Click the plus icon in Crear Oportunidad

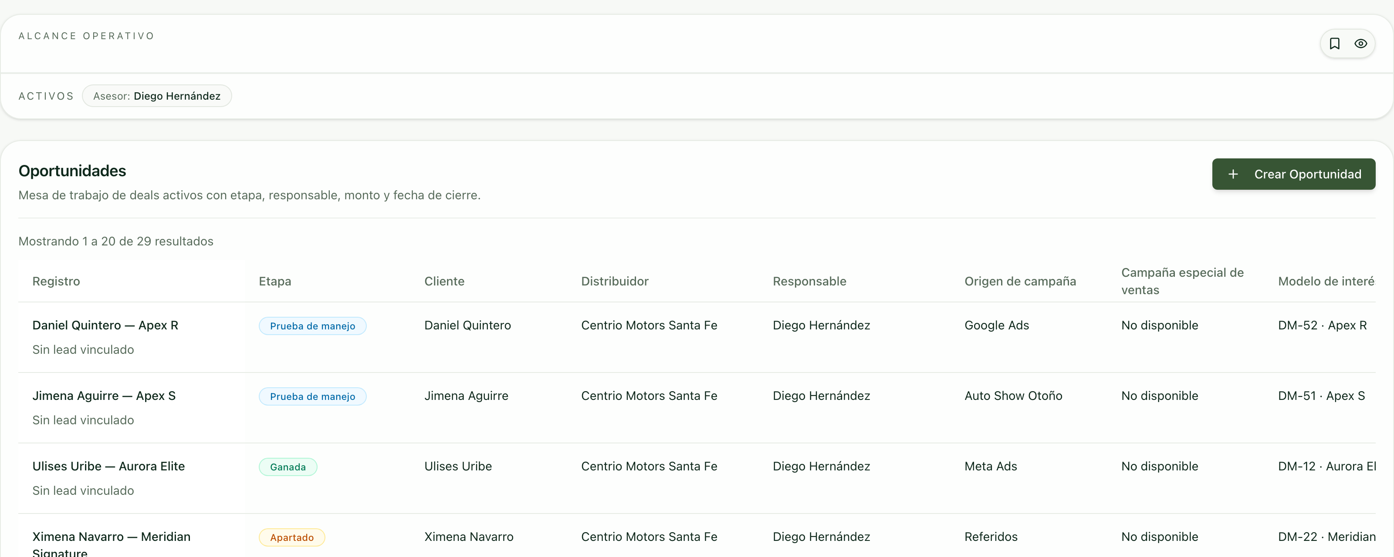click(x=1233, y=174)
